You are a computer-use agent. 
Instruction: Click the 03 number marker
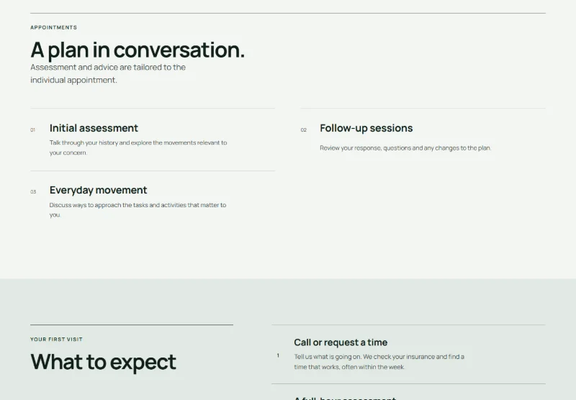coord(33,192)
